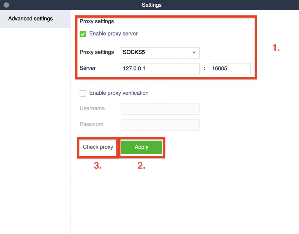Click the port field showing 16005

pyautogui.click(x=230, y=69)
